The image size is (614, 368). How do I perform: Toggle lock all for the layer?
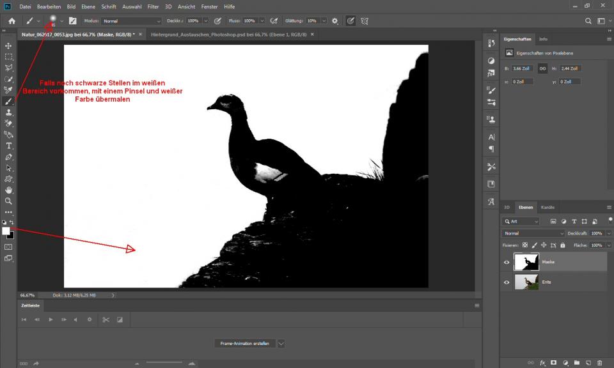coord(562,245)
